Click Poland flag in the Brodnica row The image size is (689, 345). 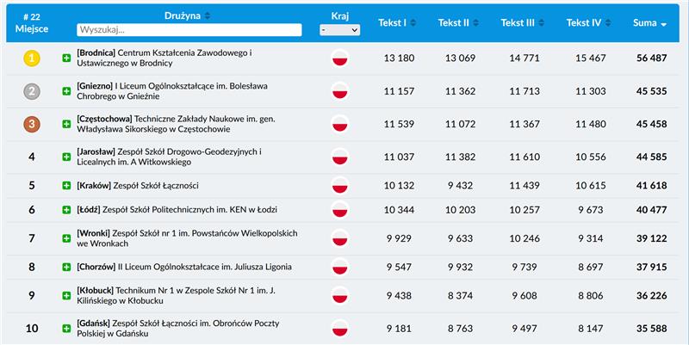339,59
